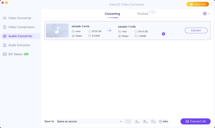Open the GIF Maker tool

(15, 54)
